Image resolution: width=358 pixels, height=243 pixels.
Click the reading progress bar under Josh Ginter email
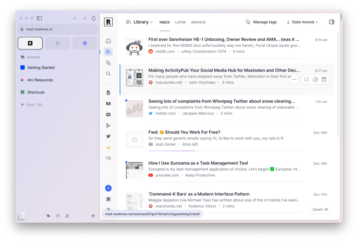(226, 151)
